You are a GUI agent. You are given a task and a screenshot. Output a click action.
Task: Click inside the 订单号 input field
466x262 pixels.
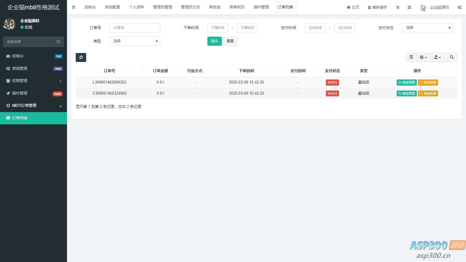[135, 28]
